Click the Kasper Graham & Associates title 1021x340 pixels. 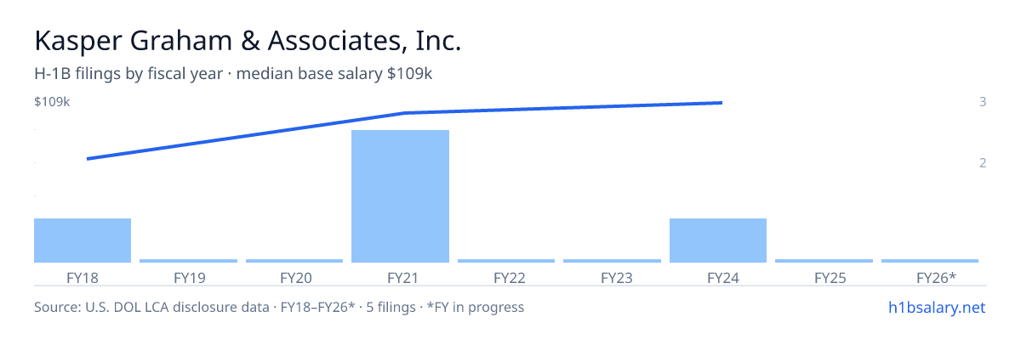(248, 41)
